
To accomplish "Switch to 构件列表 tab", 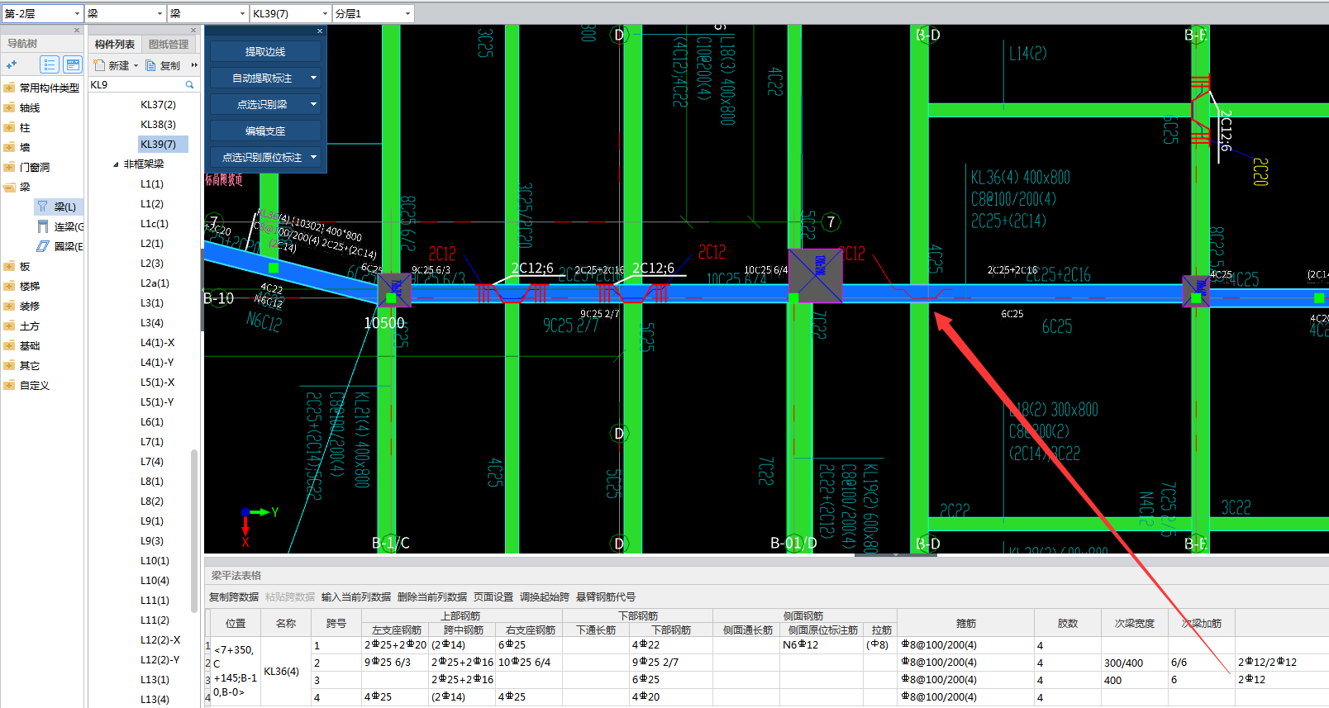I will click(x=115, y=44).
